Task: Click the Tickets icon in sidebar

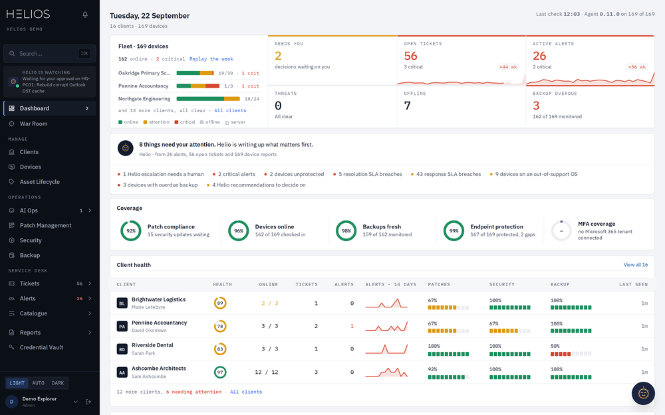Action: (11, 284)
